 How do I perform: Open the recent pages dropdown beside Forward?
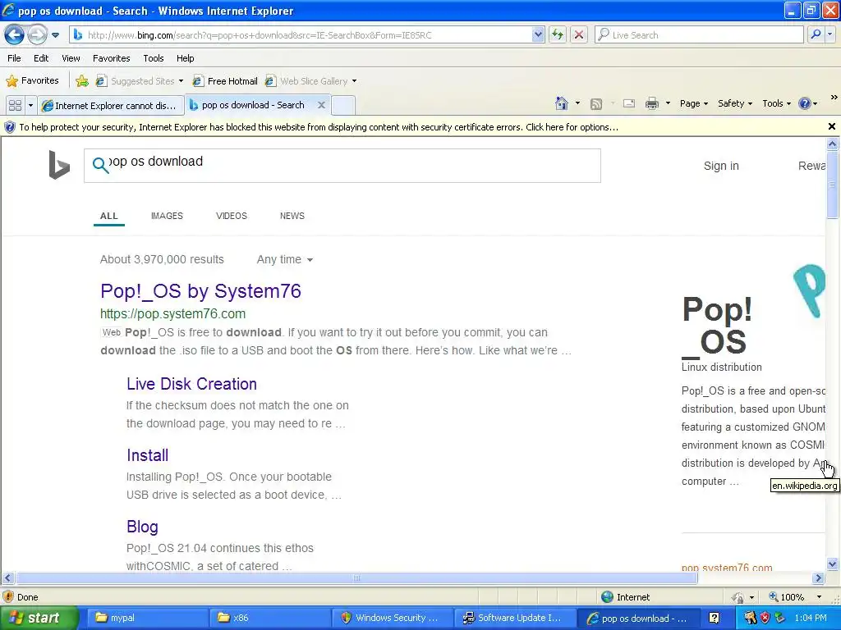pos(55,35)
